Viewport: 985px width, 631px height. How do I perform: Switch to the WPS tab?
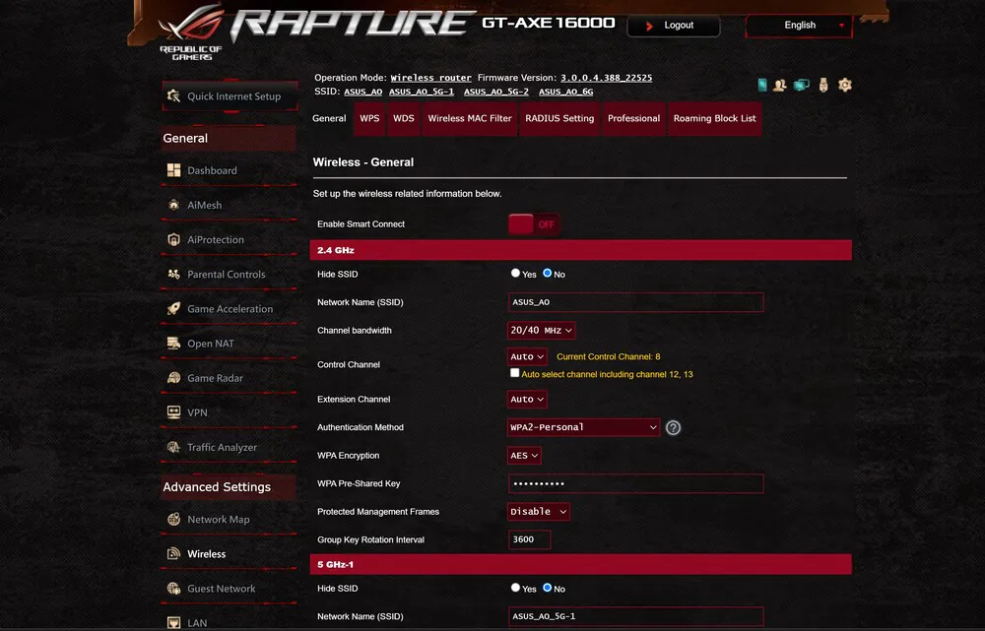369,118
